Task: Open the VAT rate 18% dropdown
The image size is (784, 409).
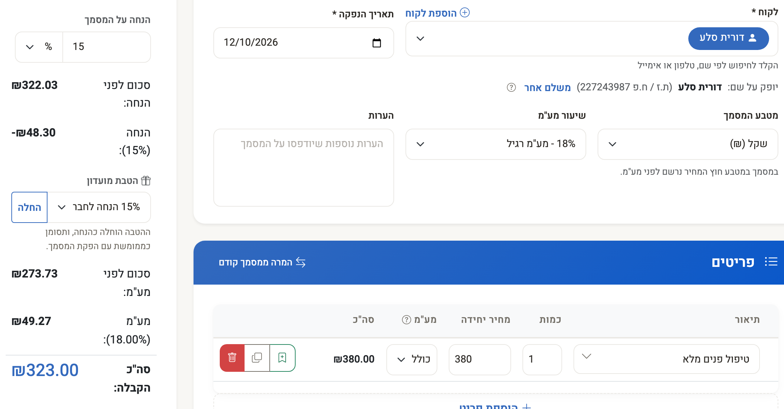Action: 495,144
